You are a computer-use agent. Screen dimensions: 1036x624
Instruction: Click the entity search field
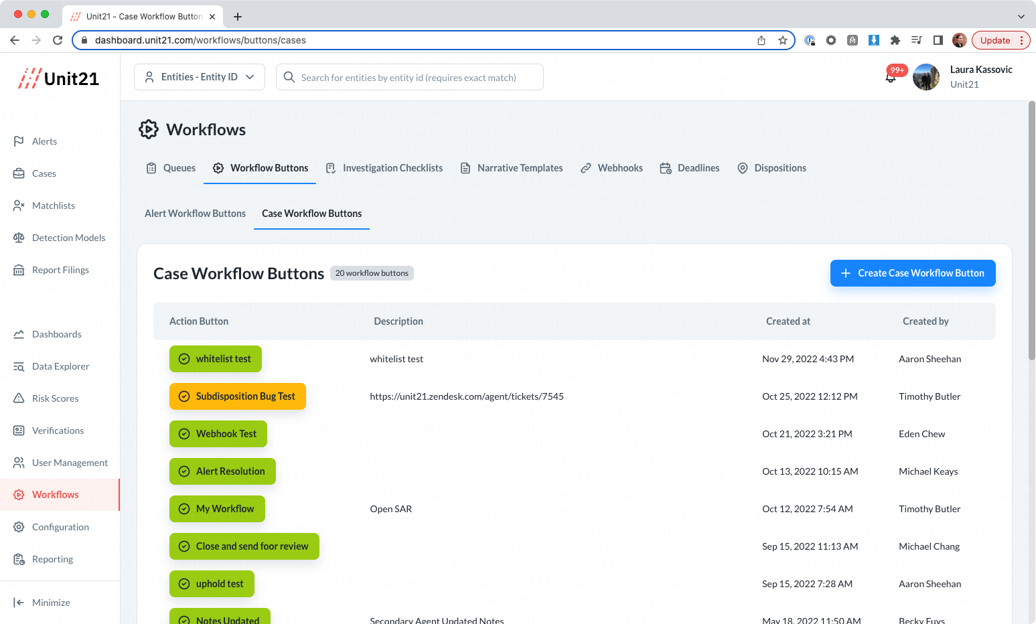(x=410, y=77)
